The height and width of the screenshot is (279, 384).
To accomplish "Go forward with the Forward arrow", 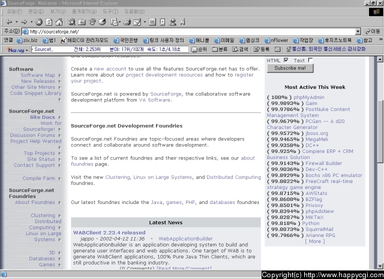I will [24, 22].
